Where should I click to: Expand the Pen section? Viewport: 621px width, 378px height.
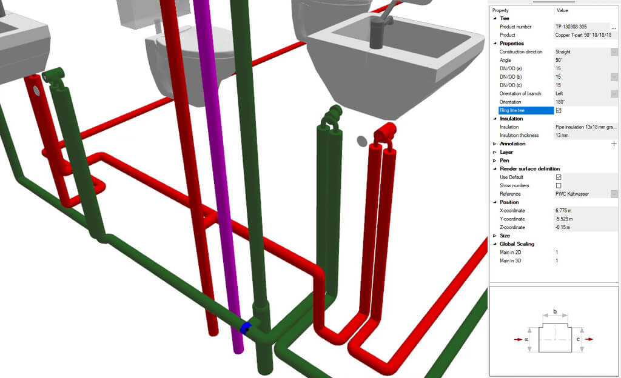494,161
